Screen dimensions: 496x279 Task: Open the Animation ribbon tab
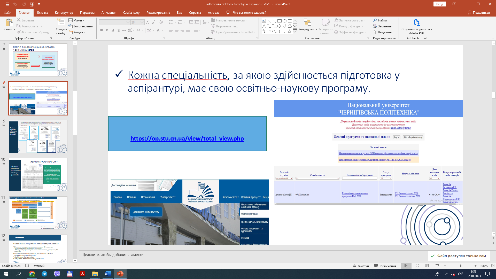point(109,13)
